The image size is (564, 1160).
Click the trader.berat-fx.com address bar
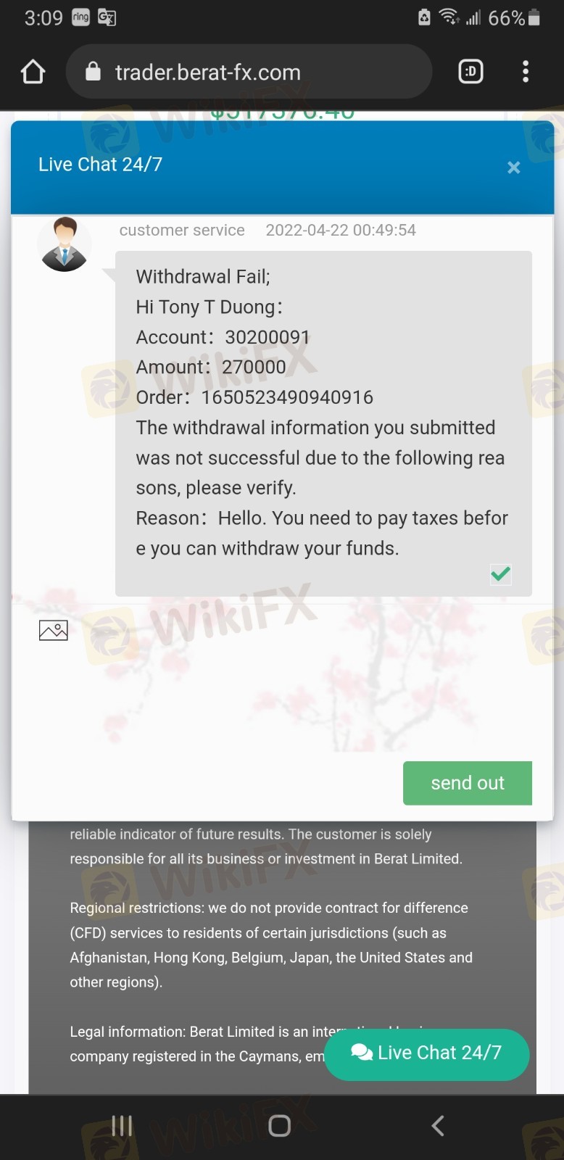249,72
